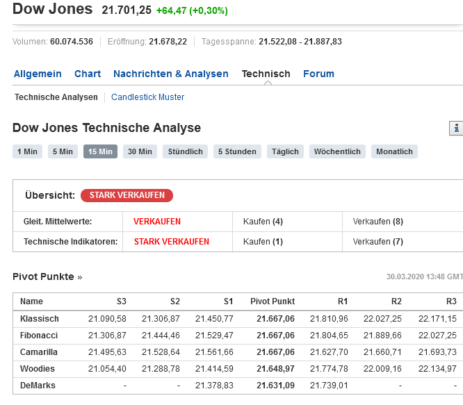The image size is (463, 405).
Task: Go to Nachrichten & Analysen tab
Action: [171, 74]
